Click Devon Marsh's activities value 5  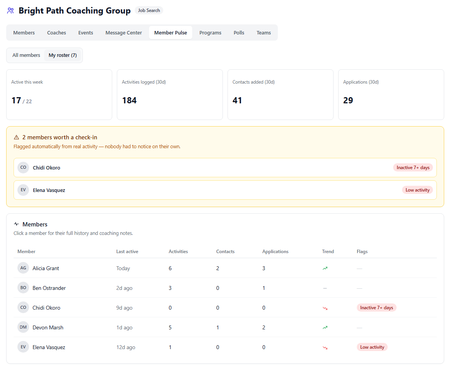pyautogui.click(x=170, y=327)
